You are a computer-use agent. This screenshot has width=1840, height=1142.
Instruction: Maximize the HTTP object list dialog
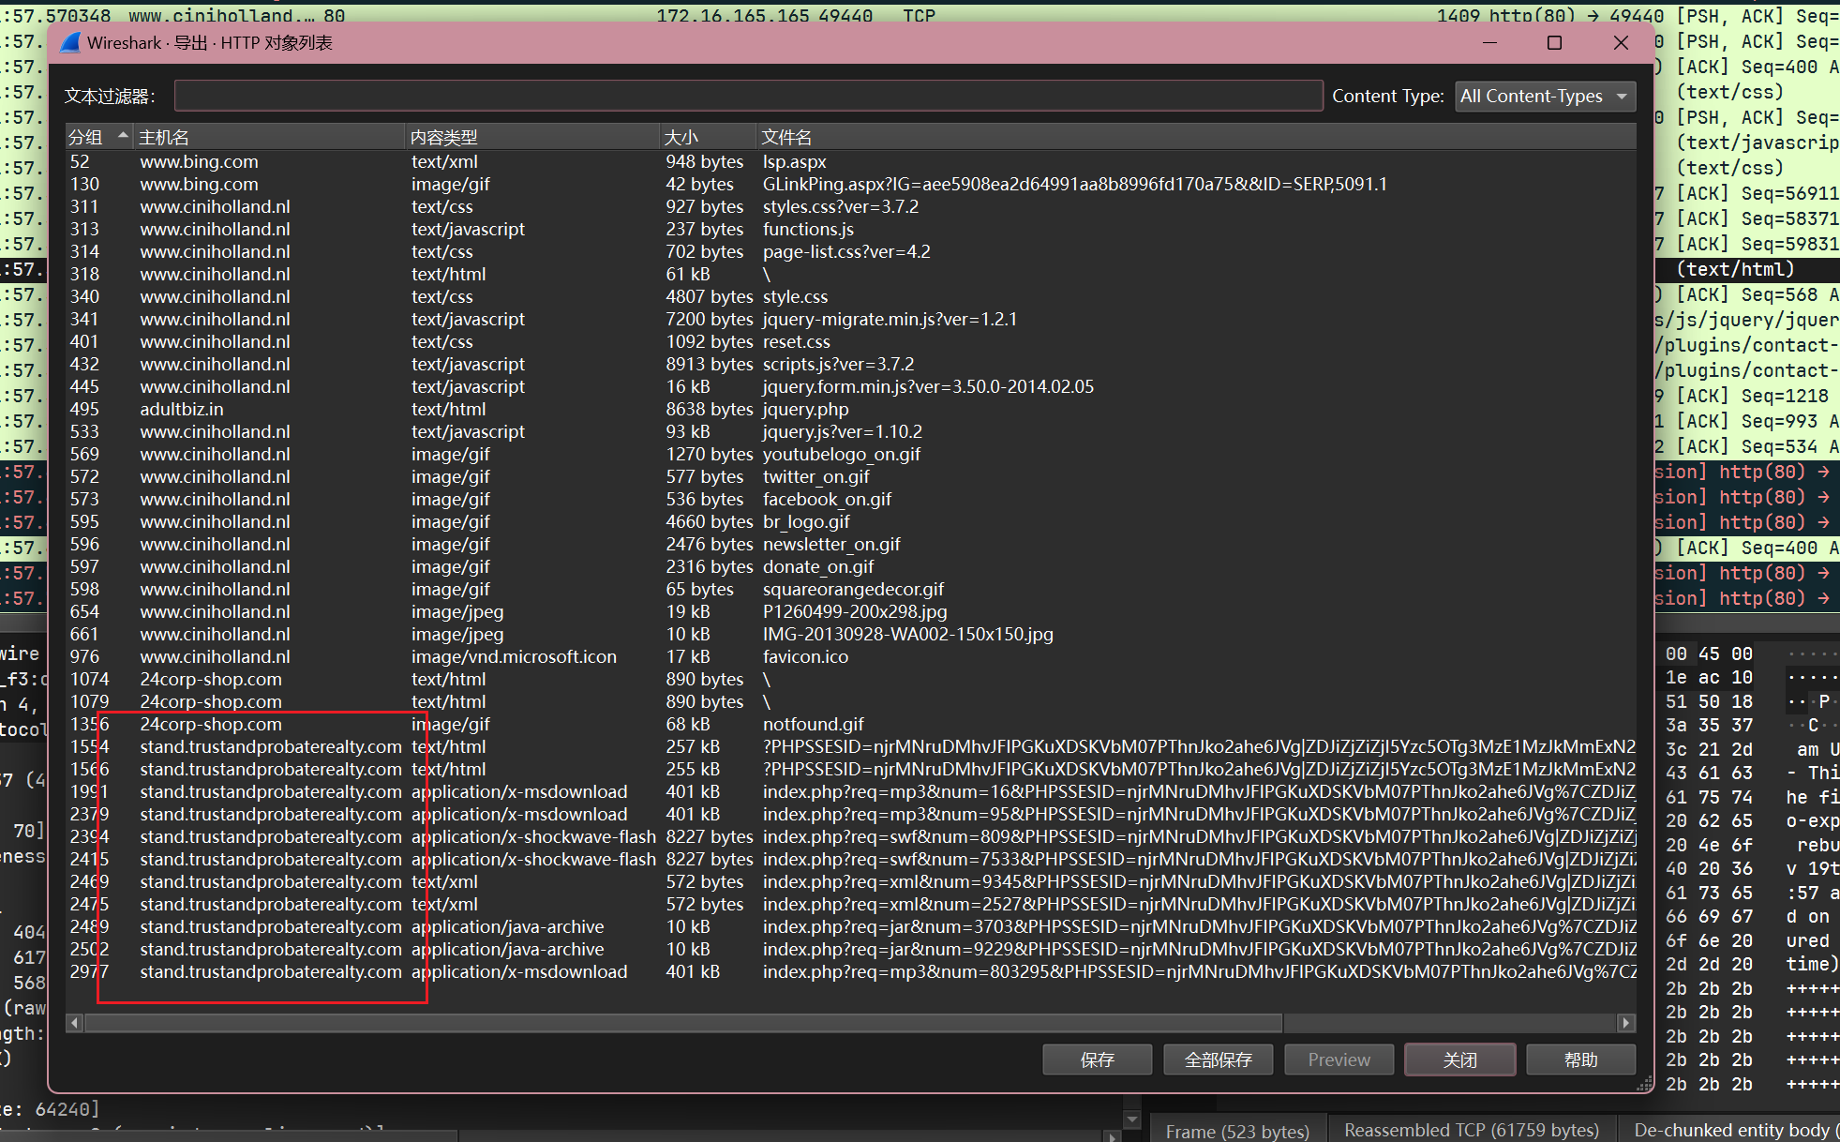pyautogui.click(x=1554, y=43)
